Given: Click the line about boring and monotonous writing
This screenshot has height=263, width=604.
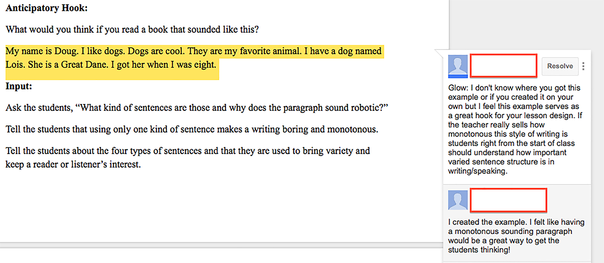Looking at the screenshot, I should 192,130.
